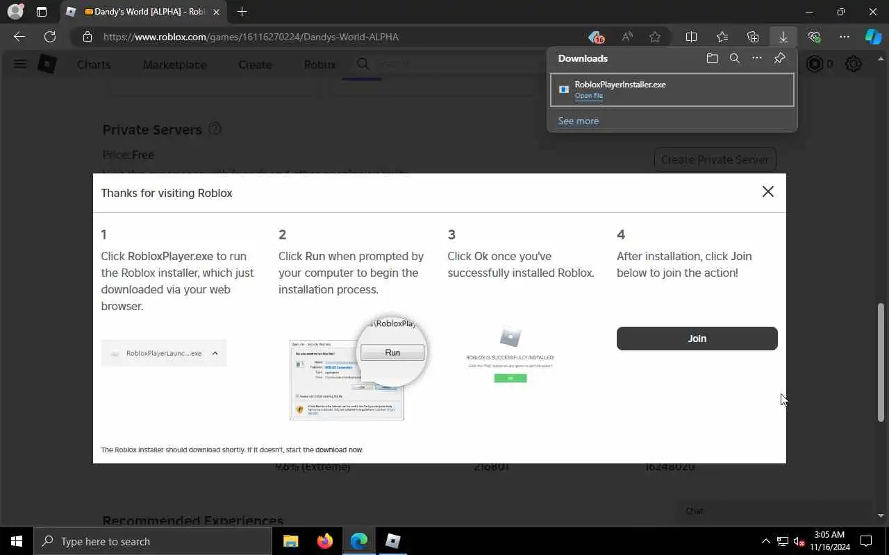Click Create Private Server button
This screenshot has width=889, height=555.
[x=715, y=160]
